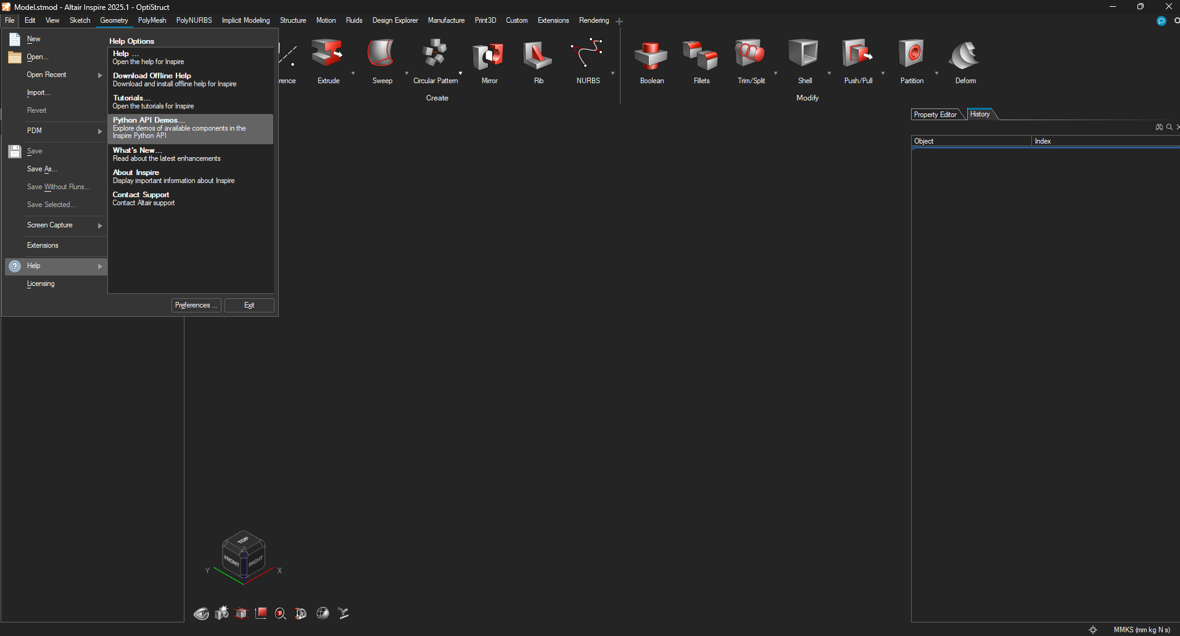Click the FRONT face of view cube
Screen dimensions: 1180x636
click(231, 560)
